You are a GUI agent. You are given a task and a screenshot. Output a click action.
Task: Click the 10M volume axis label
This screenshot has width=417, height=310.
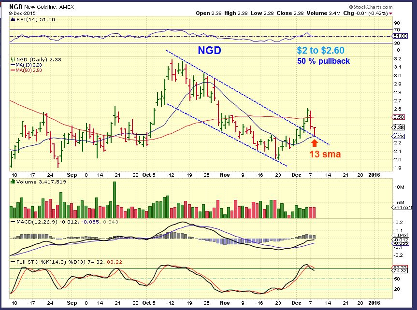click(x=399, y=187)
